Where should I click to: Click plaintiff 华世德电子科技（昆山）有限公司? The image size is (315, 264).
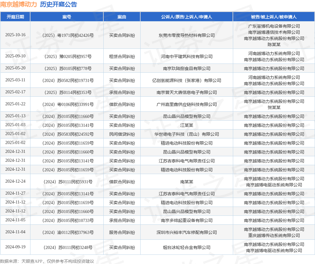click(186, 134)
